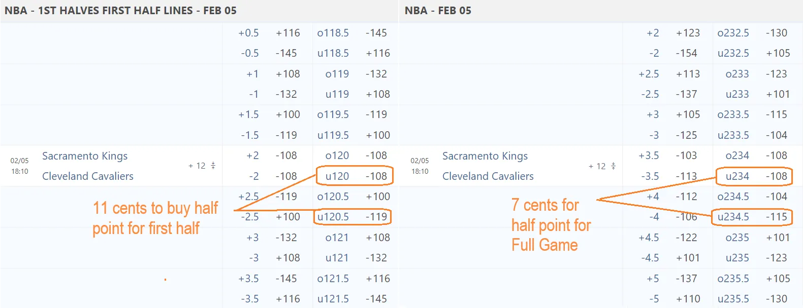Screen dimensions: 803x308
Task: Choose full-game spread -5 at +110
Action: click(x=668, y=299)
